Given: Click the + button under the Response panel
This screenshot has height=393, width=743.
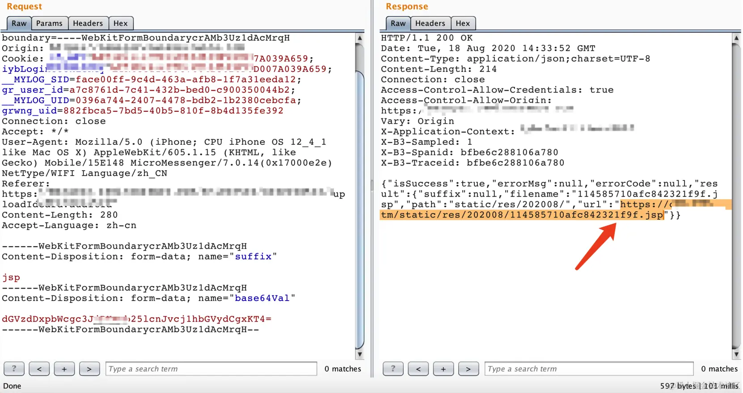Looking at the screenshot, I should pyautogui.click(x=443, y=369).
